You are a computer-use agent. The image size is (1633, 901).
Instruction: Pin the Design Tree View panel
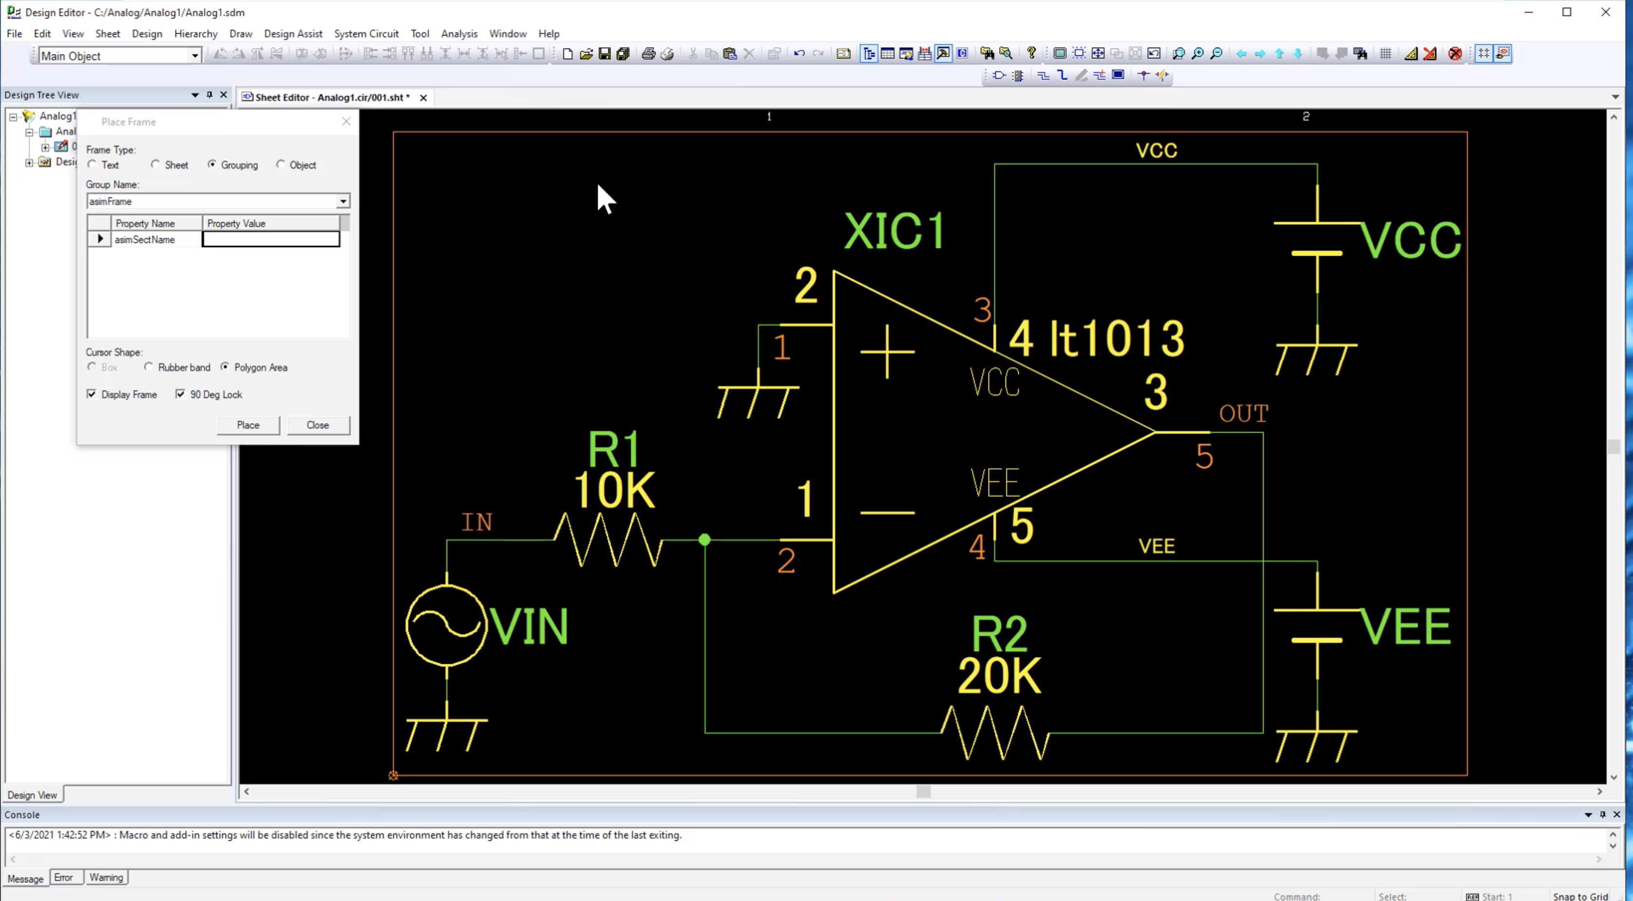pos(210,95)
